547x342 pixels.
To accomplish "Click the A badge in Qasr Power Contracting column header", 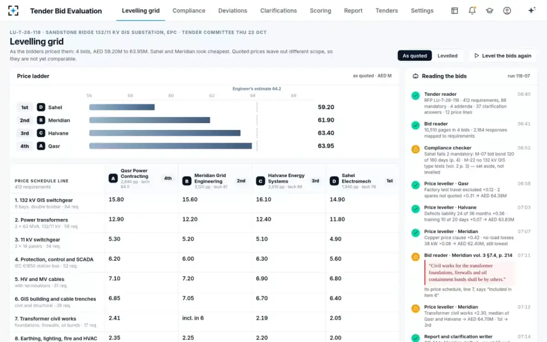I will pos(113,178).
